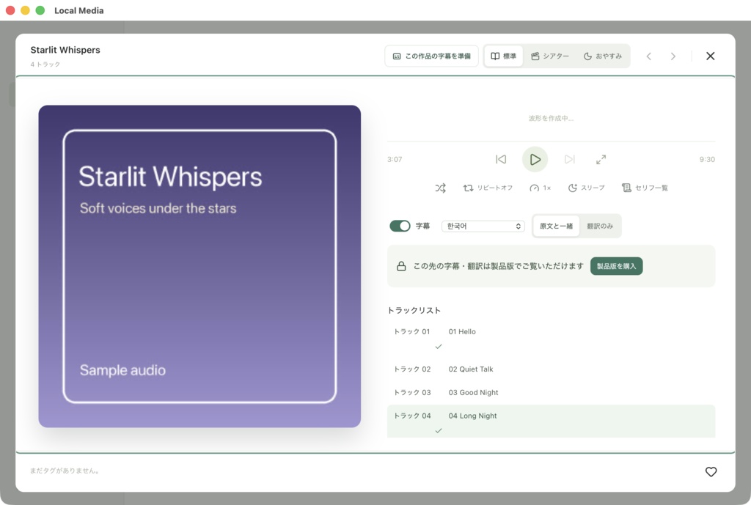Screen dimensions: 751x505
Task: Turn off 字幕 subtitle switch
Action: [x=400, y=226]
